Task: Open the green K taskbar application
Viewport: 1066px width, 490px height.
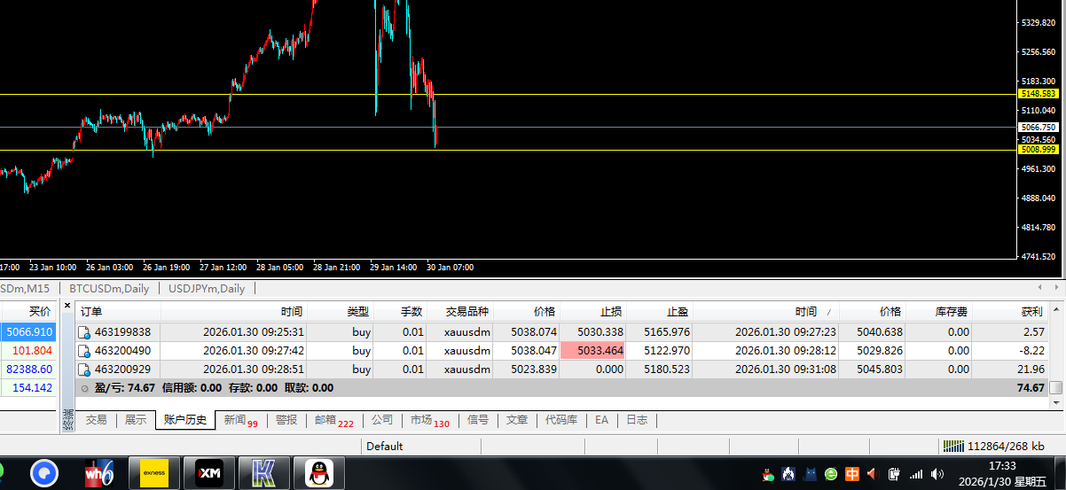Action: click(x=263, y=474)
